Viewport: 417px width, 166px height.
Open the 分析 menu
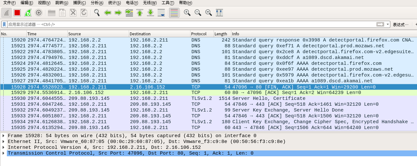click(97, 3)
